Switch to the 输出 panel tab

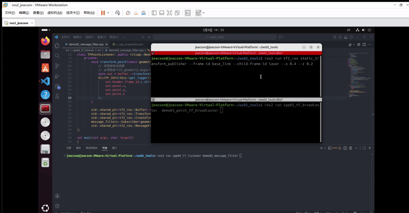click(x=78, y=148)
